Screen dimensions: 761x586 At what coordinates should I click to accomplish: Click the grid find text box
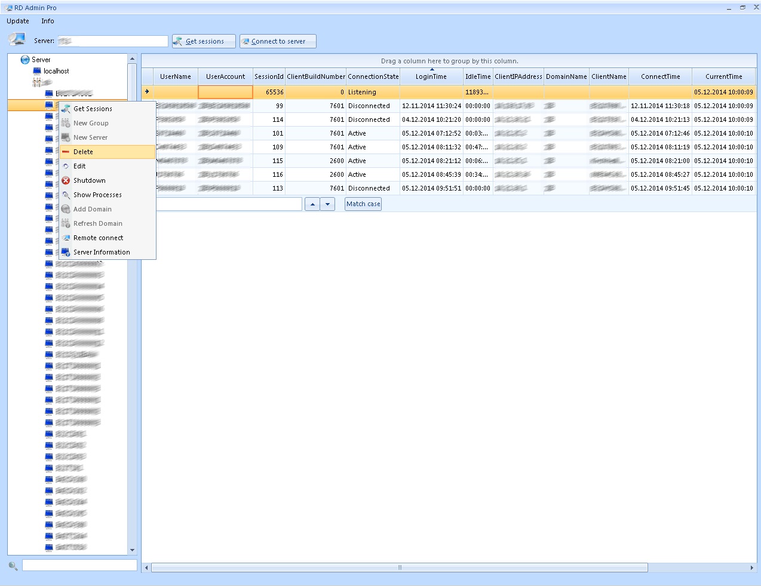click(x=229, y=204)
